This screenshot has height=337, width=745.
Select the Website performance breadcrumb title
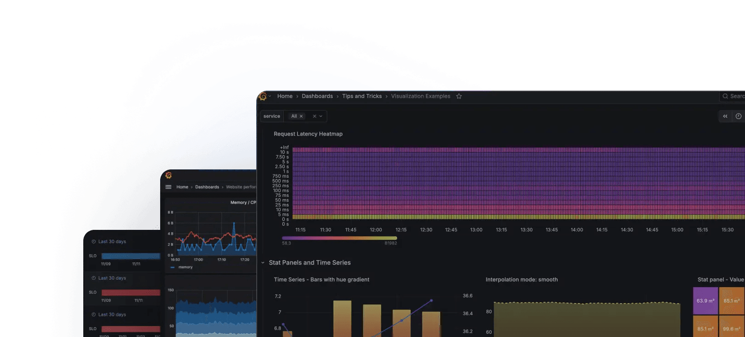241,187
